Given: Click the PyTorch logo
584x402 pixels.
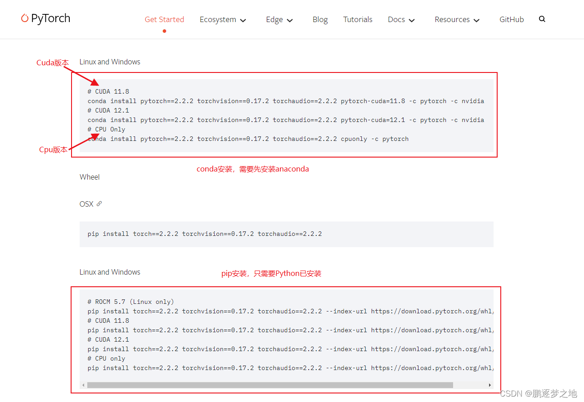Looking at the screenshot, I should pos(45,18).
